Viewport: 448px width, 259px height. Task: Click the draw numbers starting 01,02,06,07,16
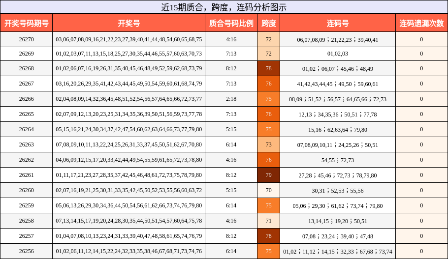129,68
